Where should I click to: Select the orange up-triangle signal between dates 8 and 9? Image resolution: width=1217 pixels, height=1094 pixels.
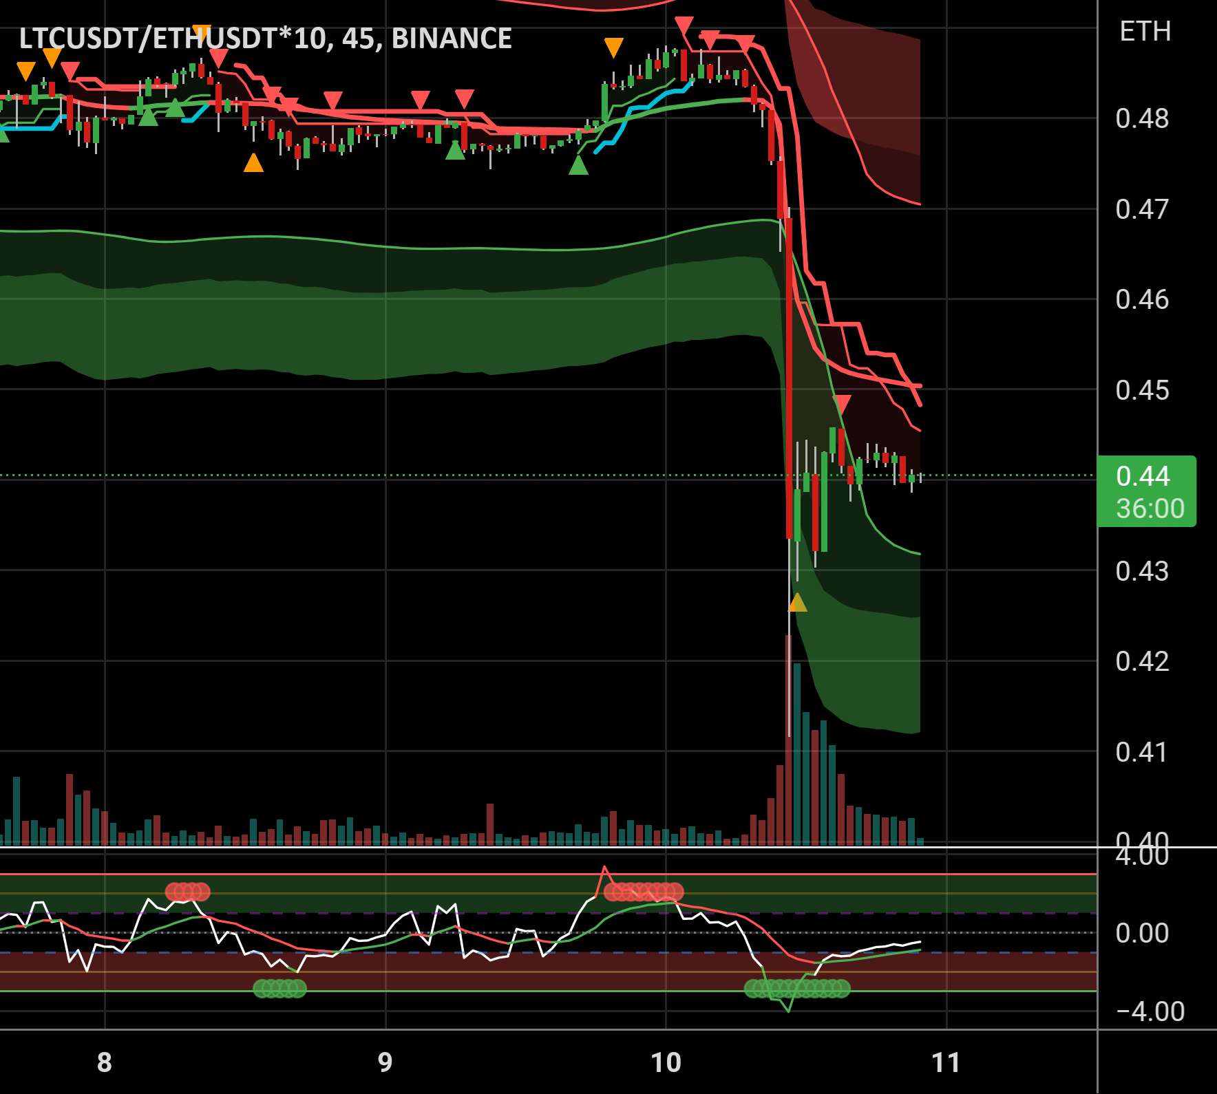point(253,162)
